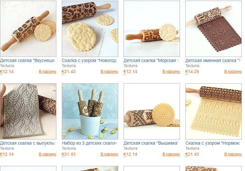The image size is (245, 171).
Task: Open title link Детская именная скалка
Action: click(213, 60)
